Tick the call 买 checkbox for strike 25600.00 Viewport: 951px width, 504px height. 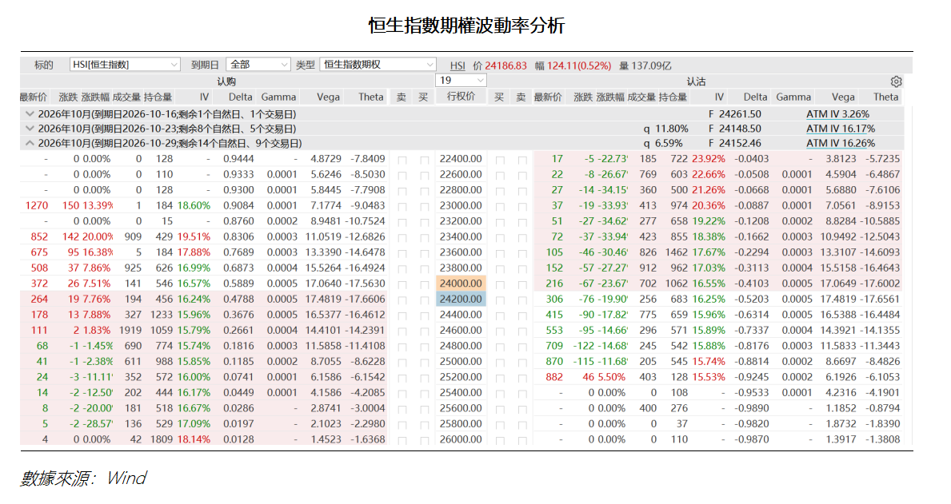(x=424, y=410)
